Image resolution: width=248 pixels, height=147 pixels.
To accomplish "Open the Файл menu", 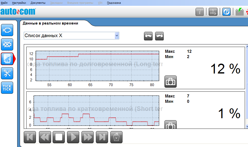I will tap(4, 3).
